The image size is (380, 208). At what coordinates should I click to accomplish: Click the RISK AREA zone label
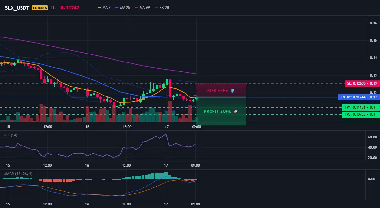[x=218, y=91]
